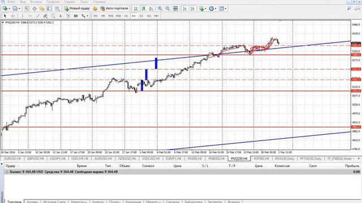Toggle the Data Window icon
This screenshot has width=362, height=203.
[x=35, y=9]
